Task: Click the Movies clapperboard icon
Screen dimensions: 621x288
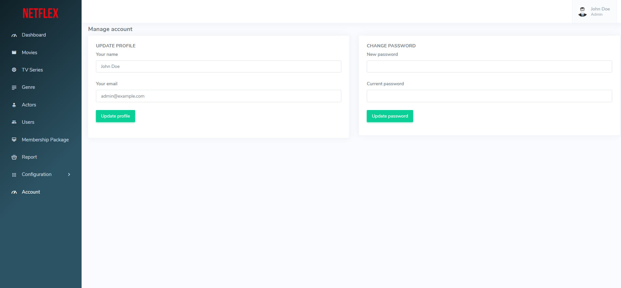Action: 14,53
